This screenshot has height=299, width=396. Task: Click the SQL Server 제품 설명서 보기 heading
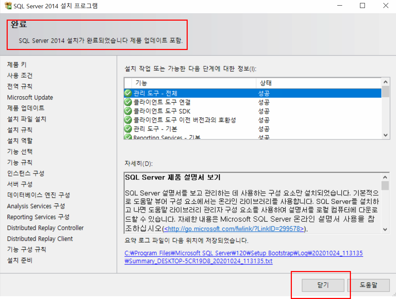point(173,177)
